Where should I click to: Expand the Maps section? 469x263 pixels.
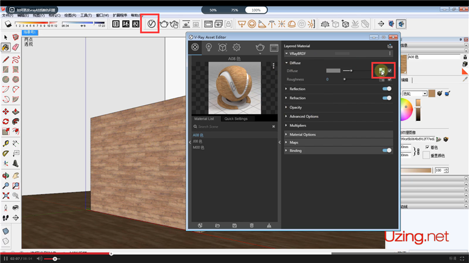[x=294, y=143]
